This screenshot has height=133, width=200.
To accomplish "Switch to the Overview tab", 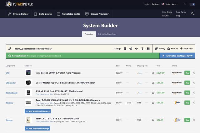I will click(x=89, y=34).
